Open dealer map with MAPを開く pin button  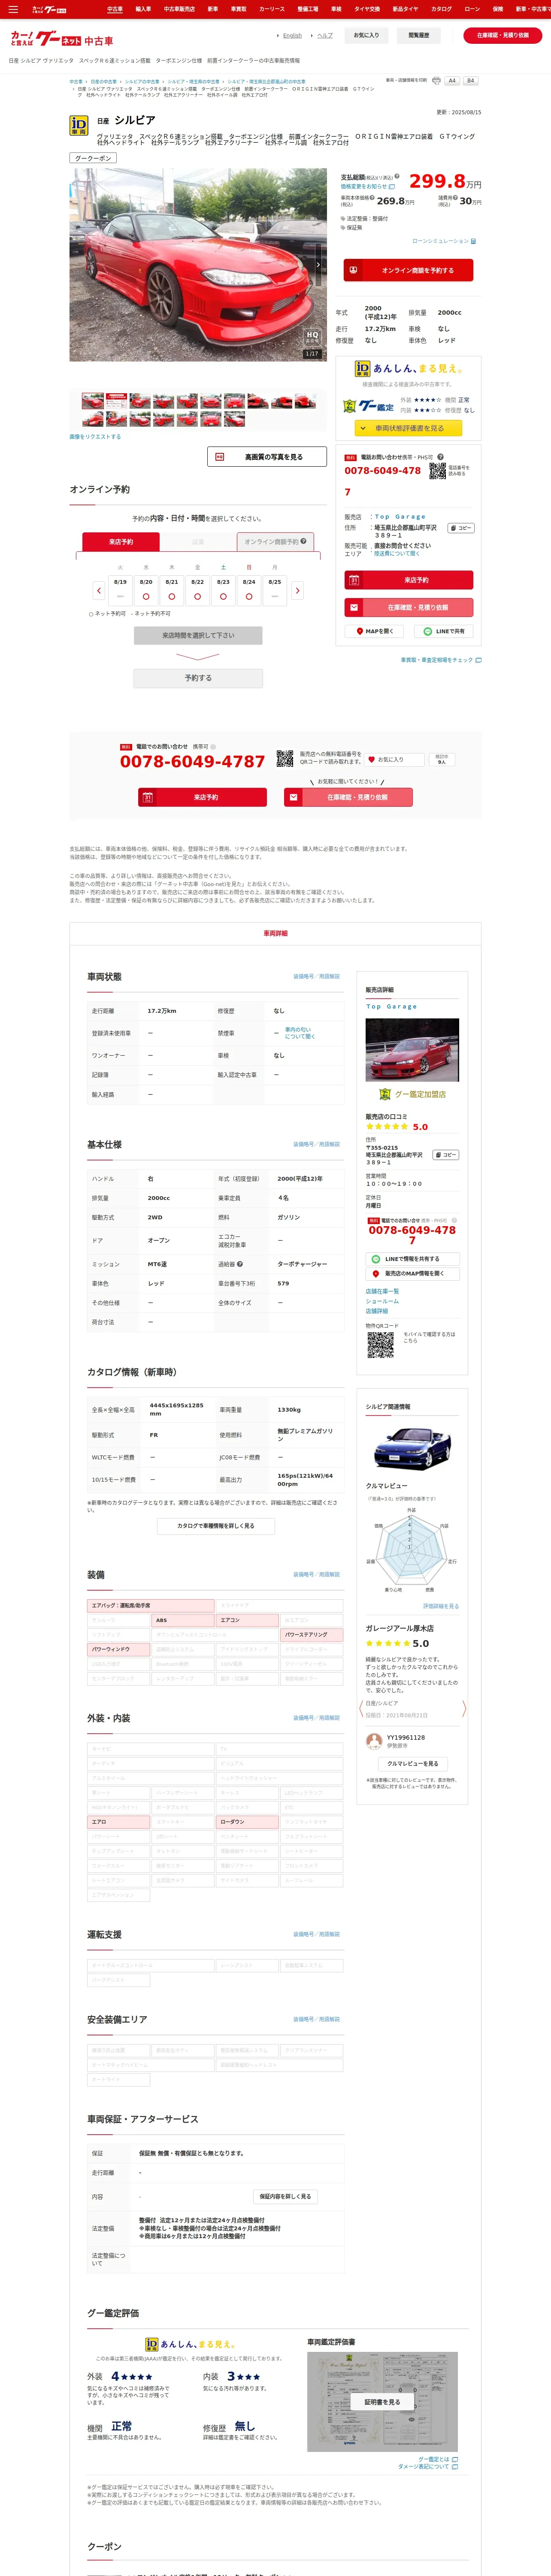click(x=374, y=632)
